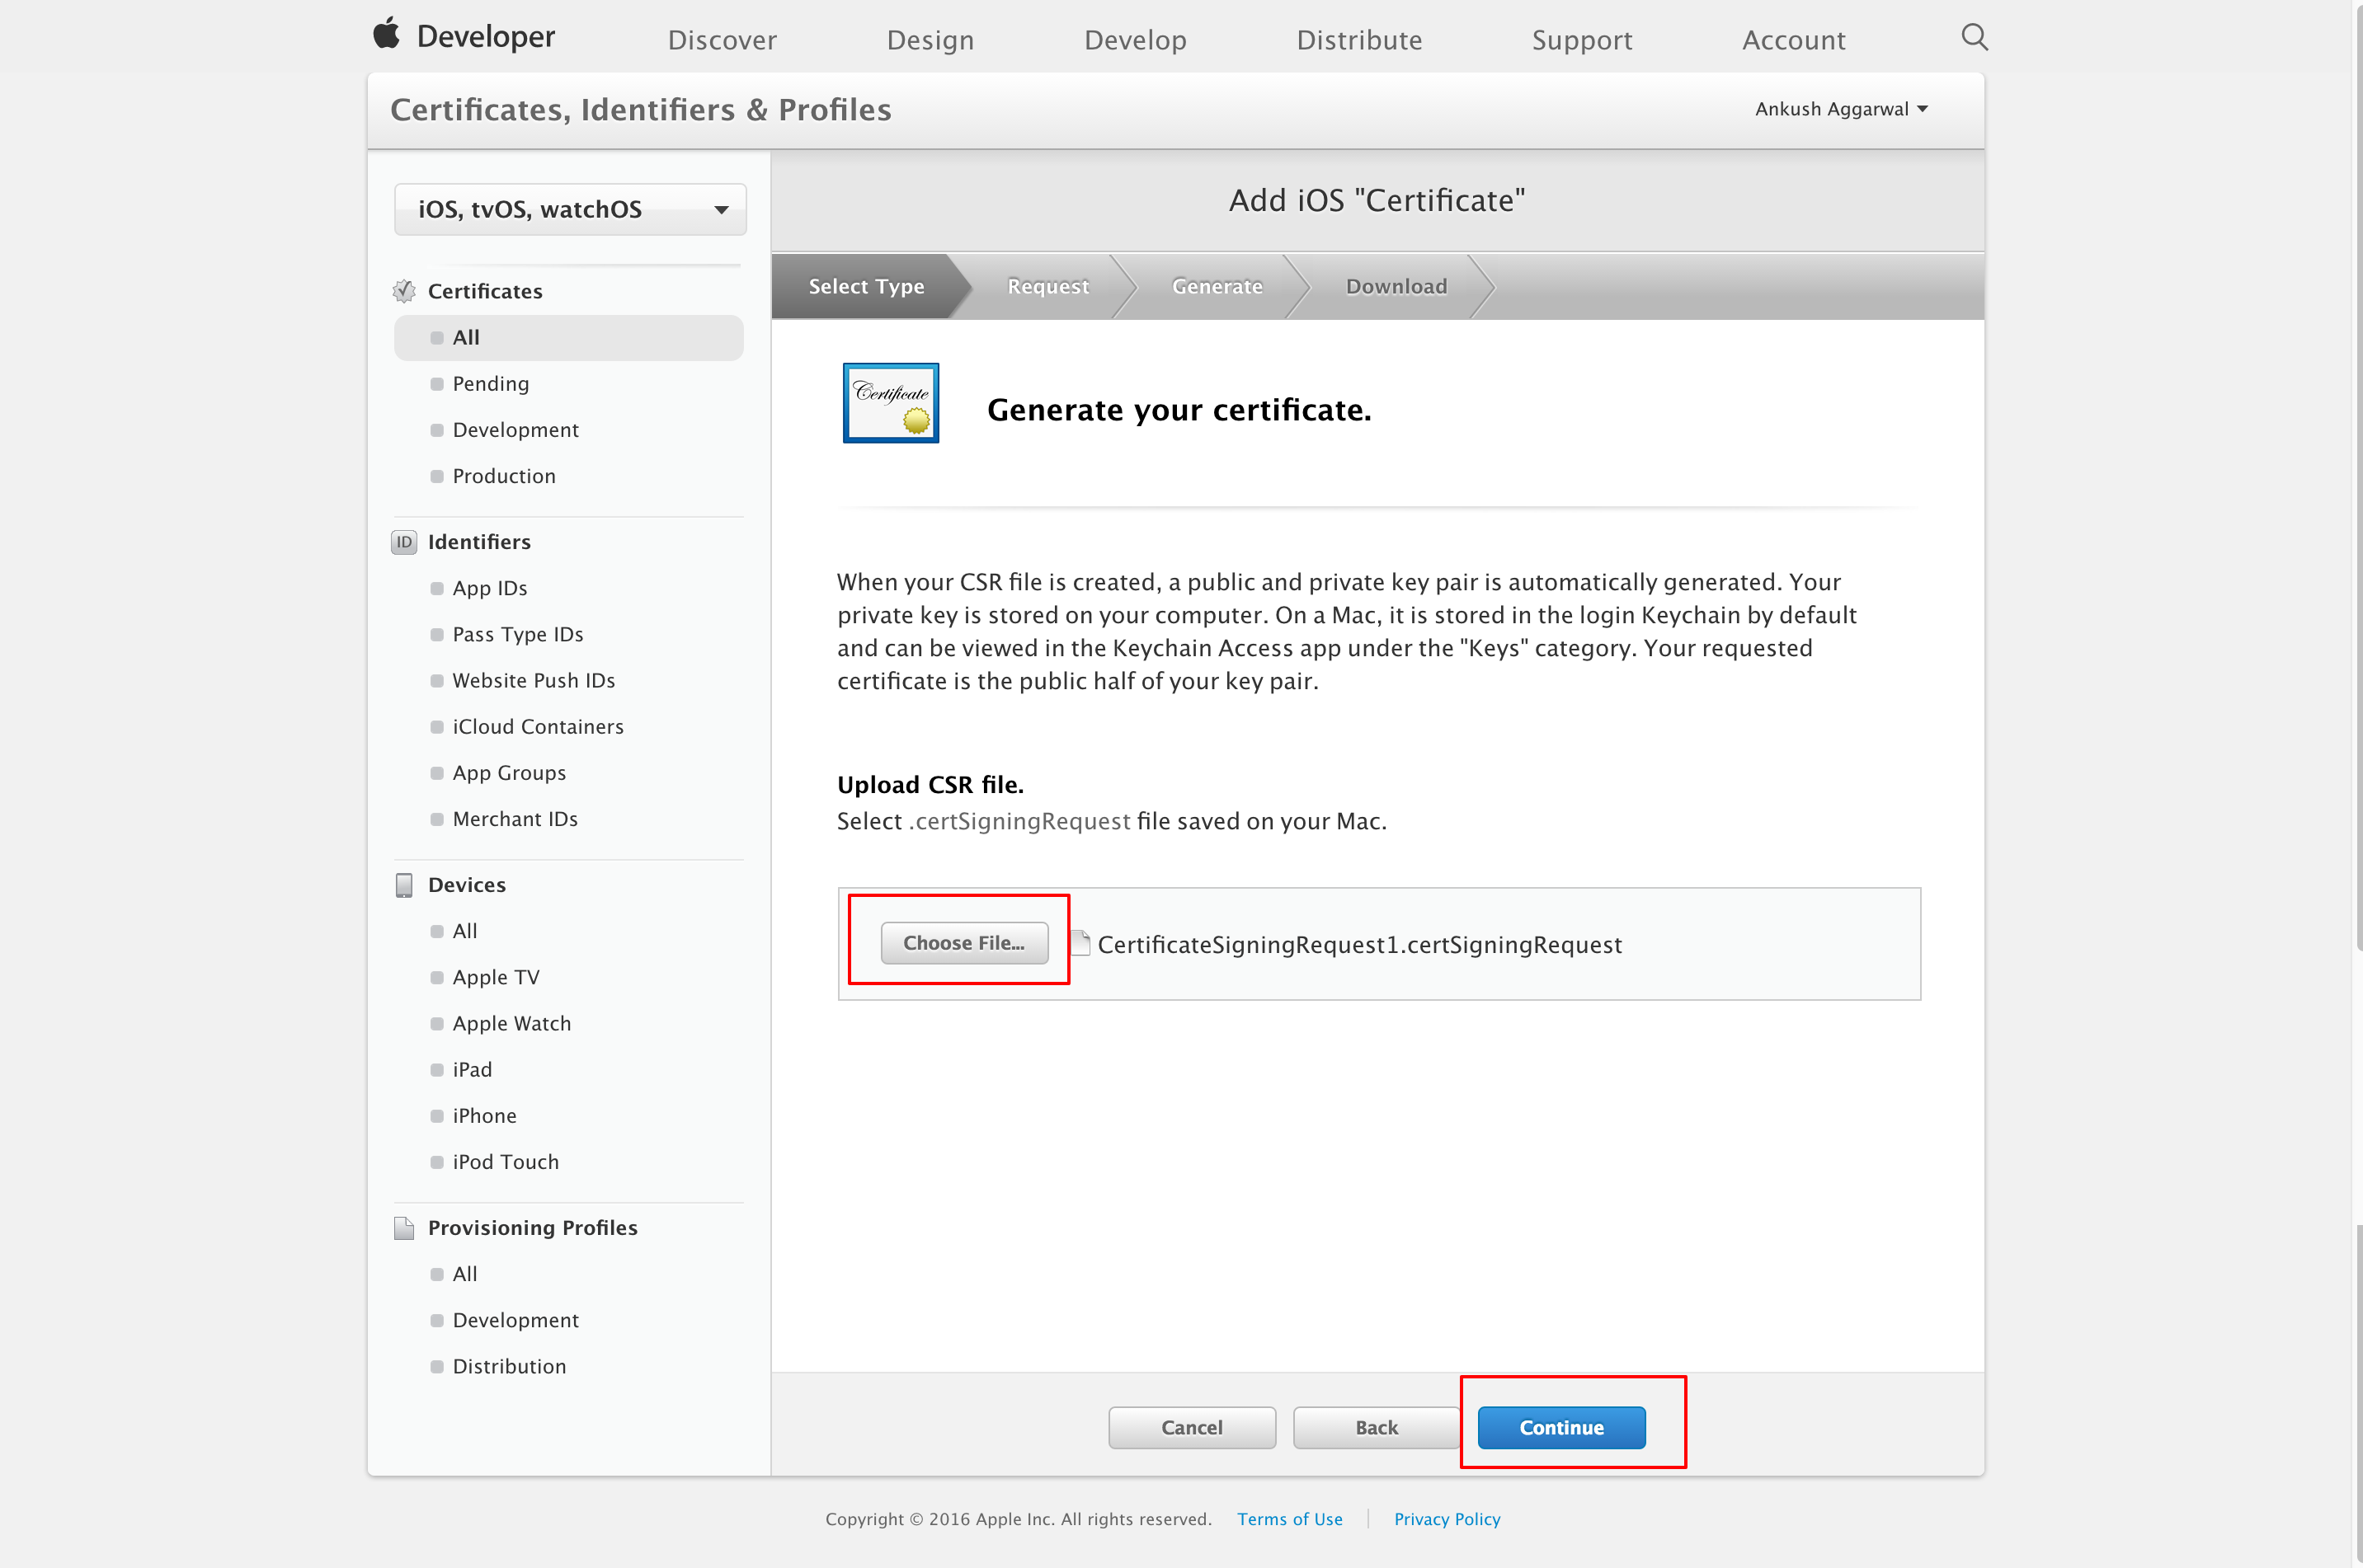Select Apple Watch under Devices
The height and width of the screenshot is (1568, 2363).
pyautogui.click(x=511, y=1023)
